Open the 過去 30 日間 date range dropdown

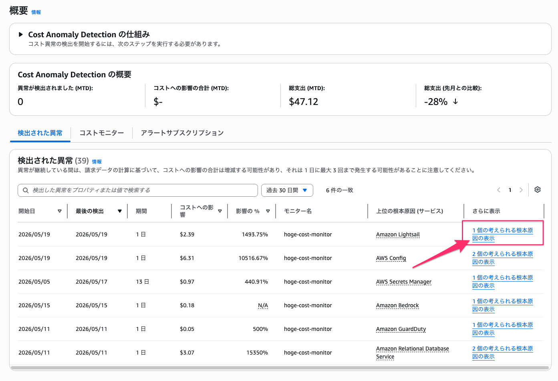287,190
